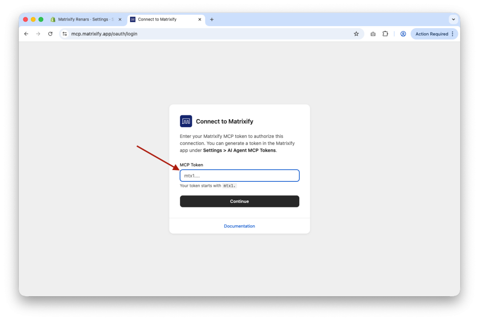
Task: Open the Chrome extensions puzzle icon
Action: [x=385, y=34]
